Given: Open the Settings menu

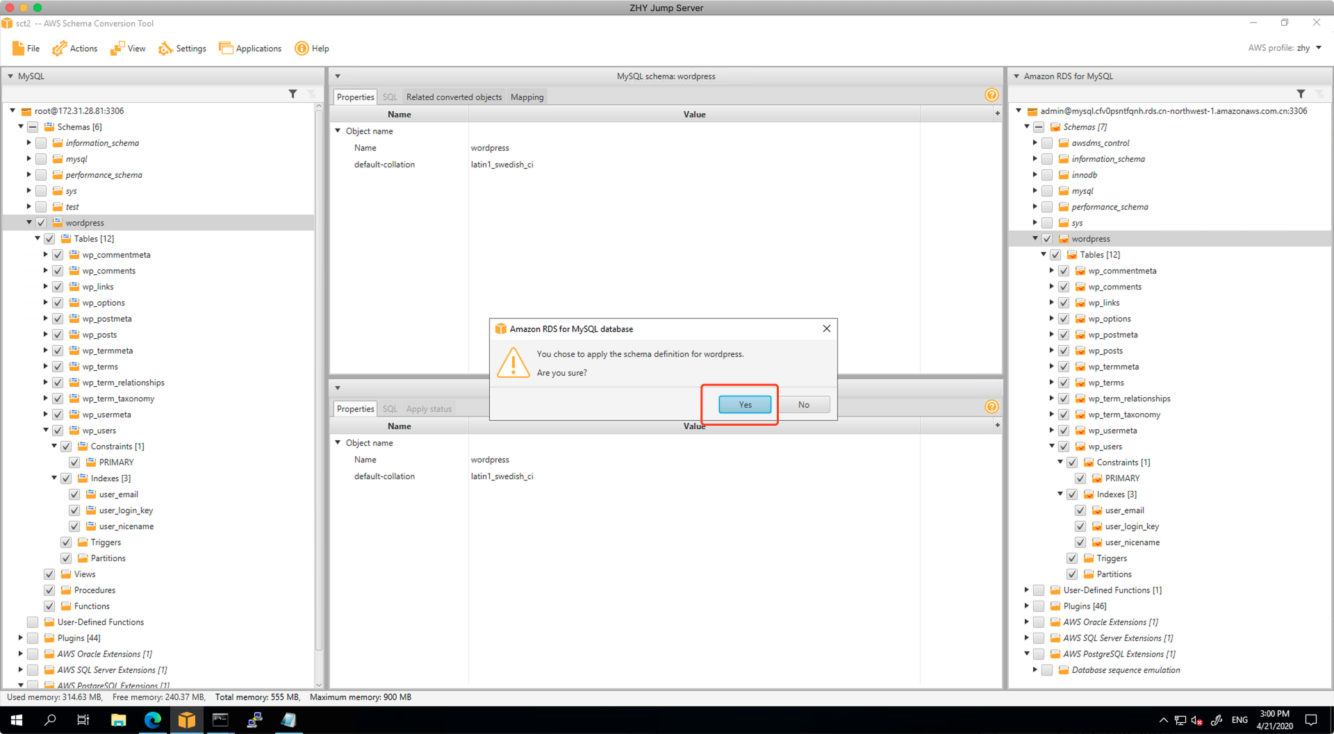Looking at the screenshot, I should 183,49.
